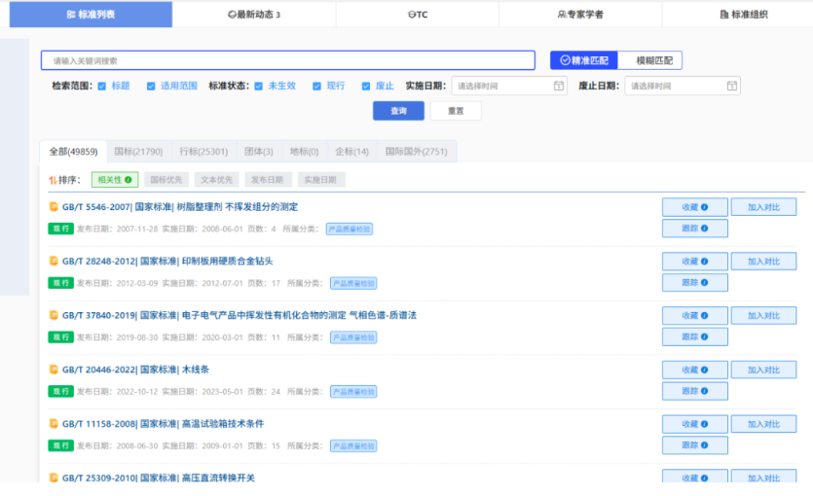The height and width of the screenshot is (496, 813).
Task: Click the sort arrows icon beside 排序
Action: (x=53, y=180)
